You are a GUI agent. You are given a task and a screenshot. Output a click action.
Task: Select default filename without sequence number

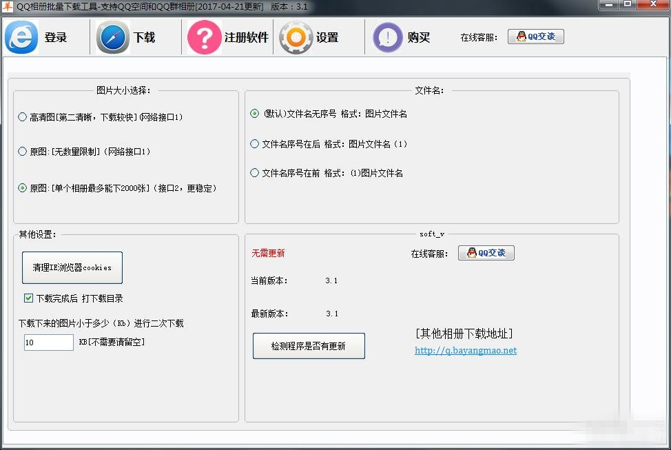[x=329, y=114]
